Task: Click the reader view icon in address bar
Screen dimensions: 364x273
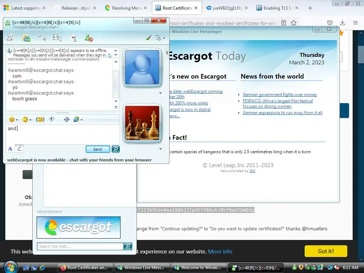Action: [283, 23]
